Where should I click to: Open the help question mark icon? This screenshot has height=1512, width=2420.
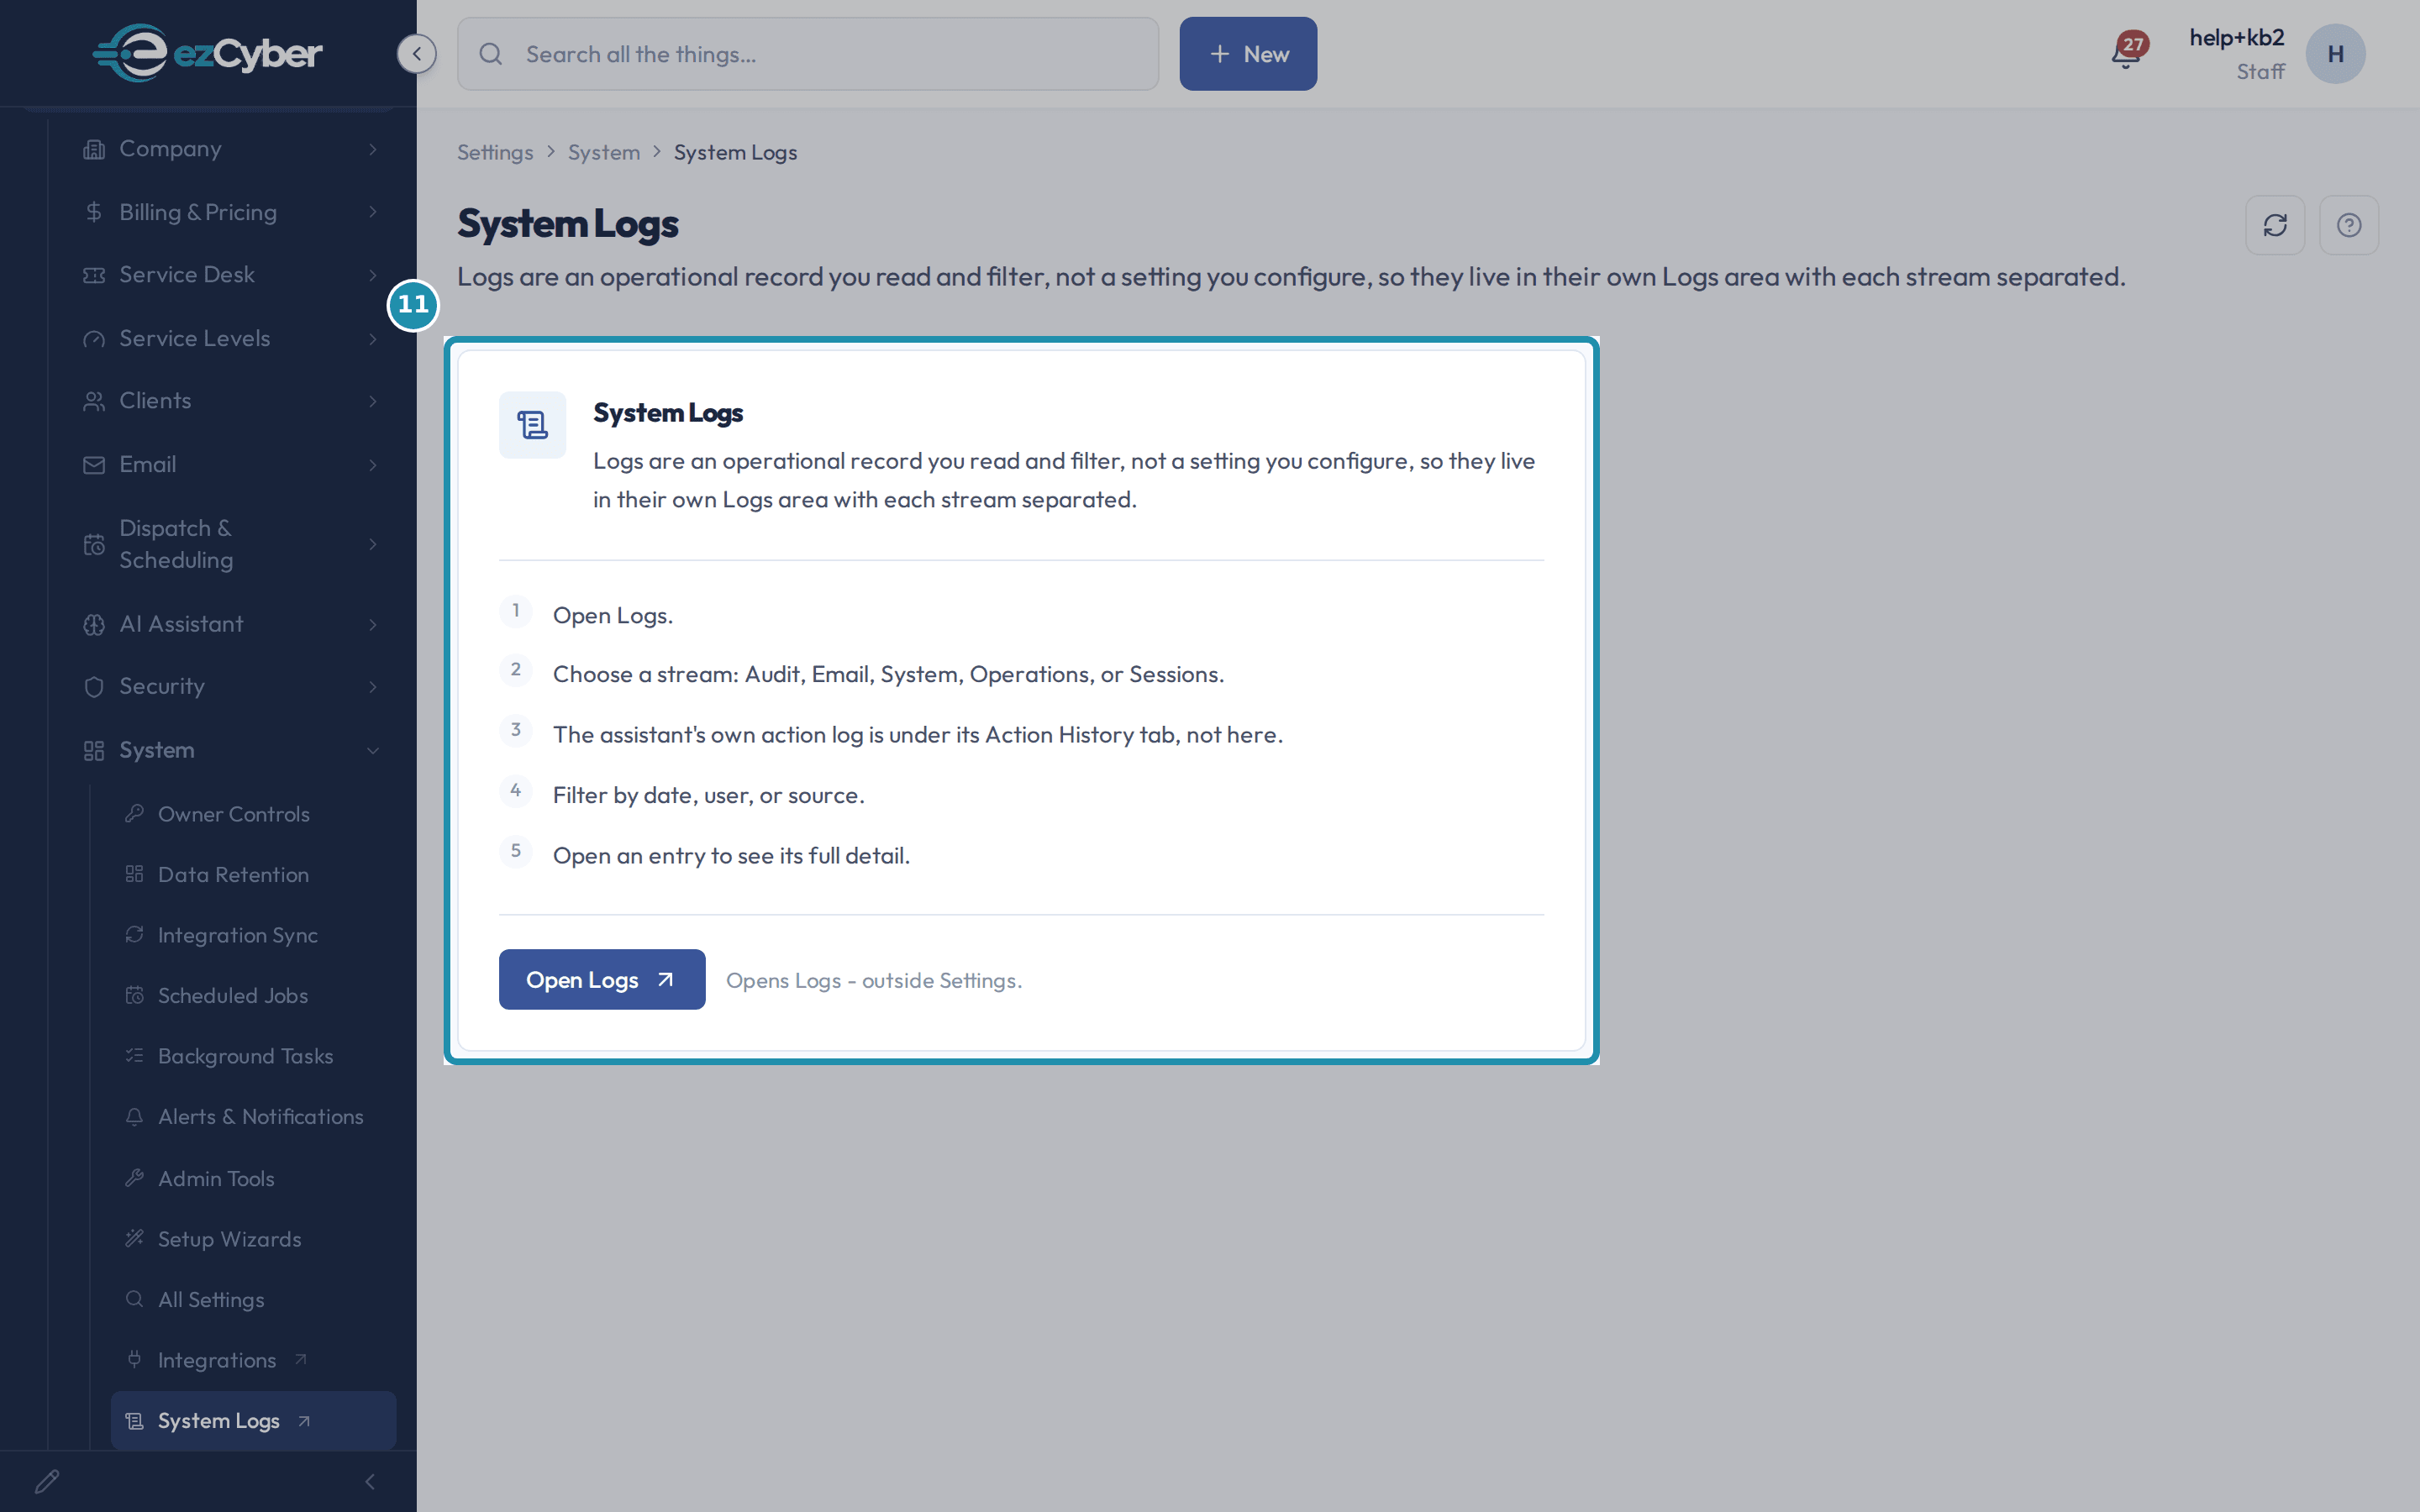(2349, 225)
